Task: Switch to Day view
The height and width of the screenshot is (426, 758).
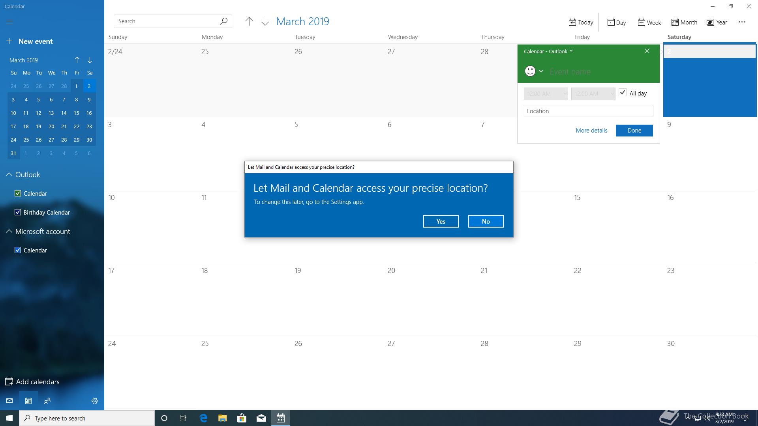Action: pos(617,22)
